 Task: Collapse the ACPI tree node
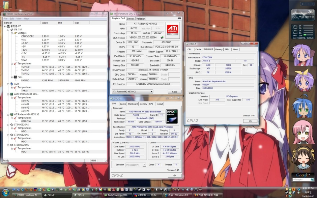[8, 84]
